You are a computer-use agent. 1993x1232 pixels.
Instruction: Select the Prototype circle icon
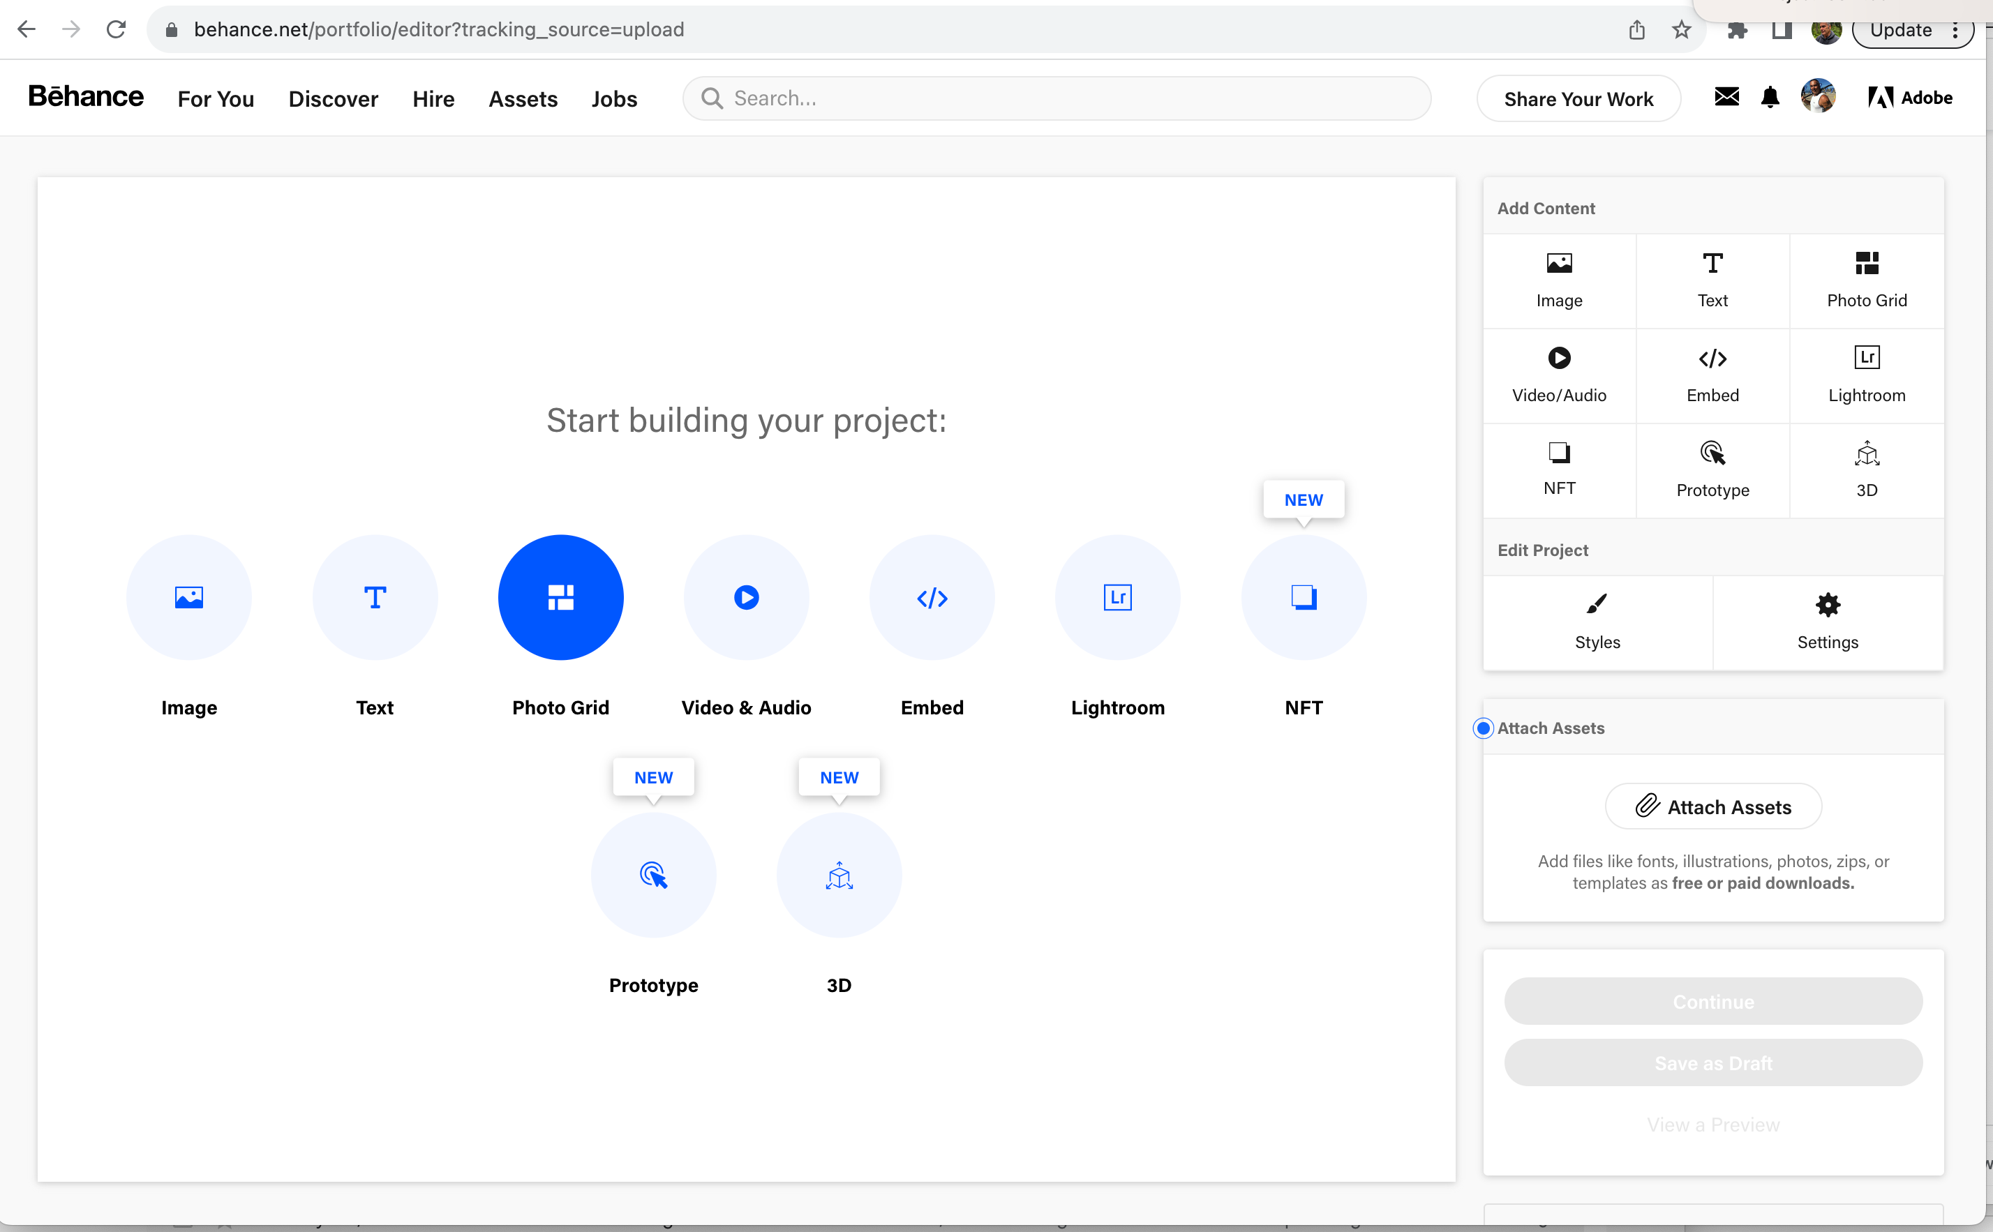pyautogui.click(x=652, y=875)
